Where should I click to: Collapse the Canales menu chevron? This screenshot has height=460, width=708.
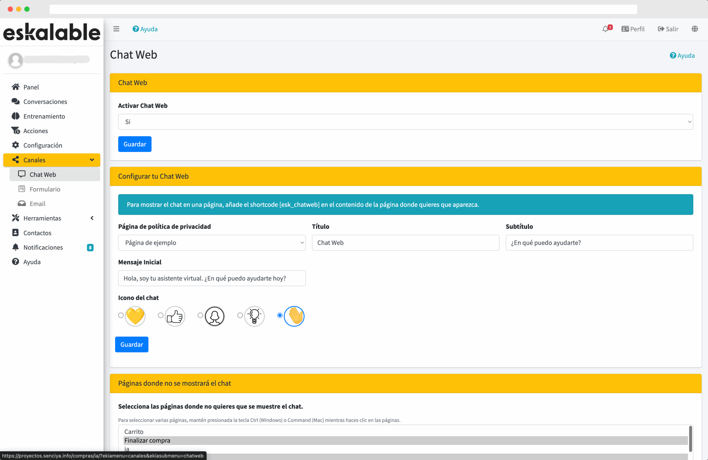point(92,160)
